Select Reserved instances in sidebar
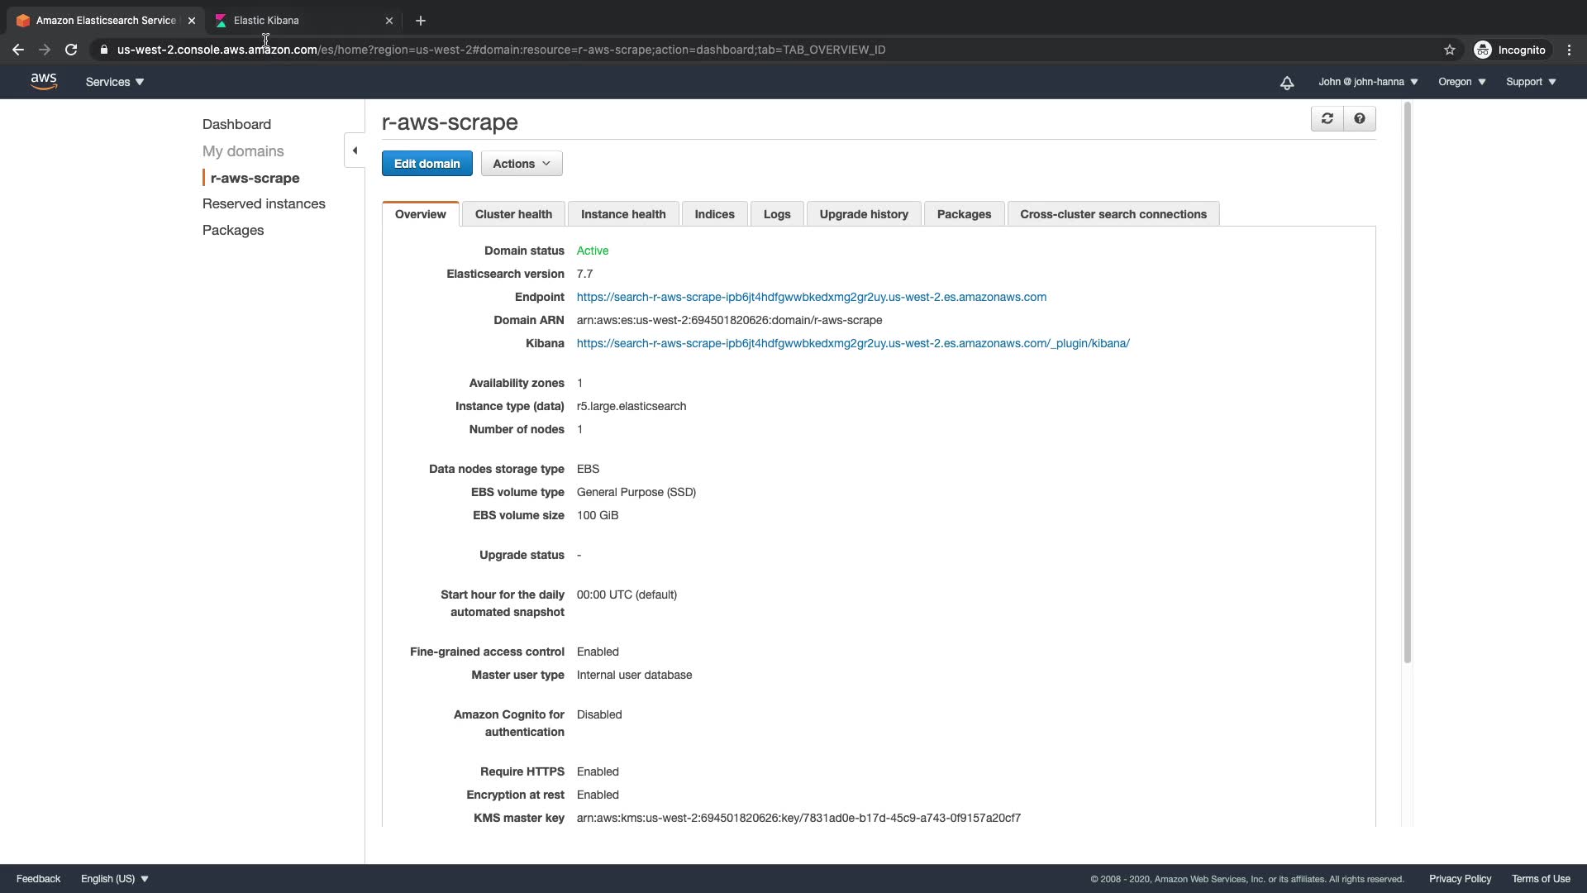 (x=264, y=203)
